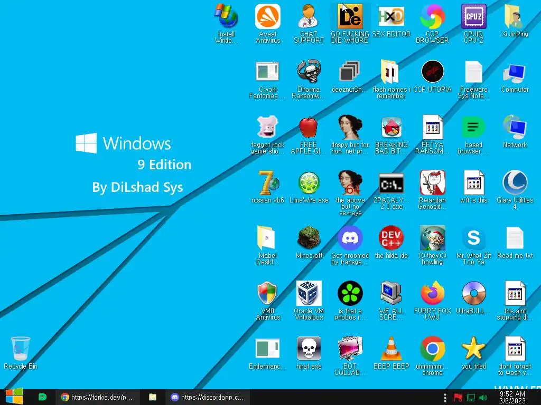Select the this aint stopping di... file

coord(515,301)
